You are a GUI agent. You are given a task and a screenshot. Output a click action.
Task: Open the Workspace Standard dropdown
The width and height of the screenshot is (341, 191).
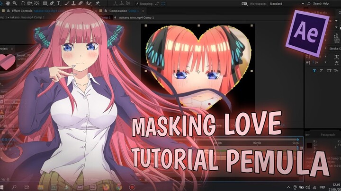tap(287, 4)
